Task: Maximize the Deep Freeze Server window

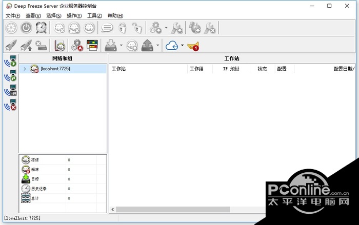Action: (329, 6)
